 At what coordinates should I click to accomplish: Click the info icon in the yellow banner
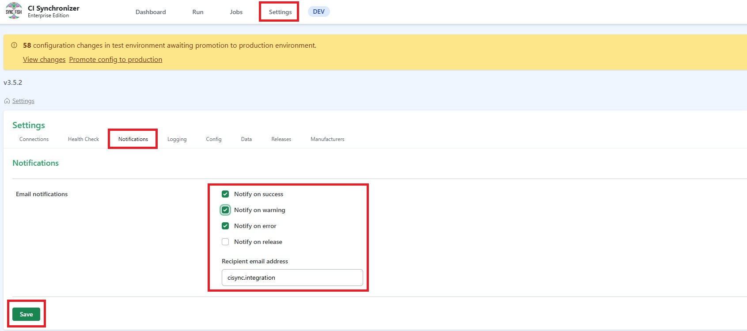pos(14,45)
